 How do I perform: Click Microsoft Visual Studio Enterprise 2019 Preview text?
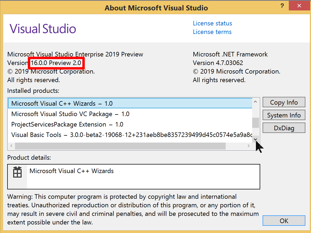(75, 54)
